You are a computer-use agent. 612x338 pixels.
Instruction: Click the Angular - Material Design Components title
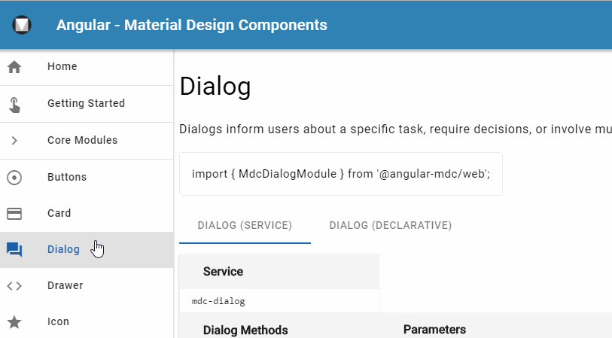coord(192,25)
